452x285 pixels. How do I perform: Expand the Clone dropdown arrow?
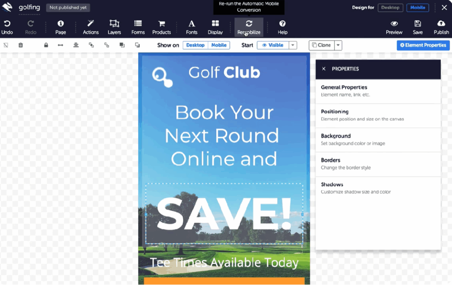[x=338, y=45]
